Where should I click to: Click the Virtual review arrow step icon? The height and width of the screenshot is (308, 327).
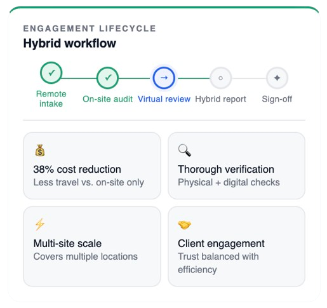coord(164,78)
